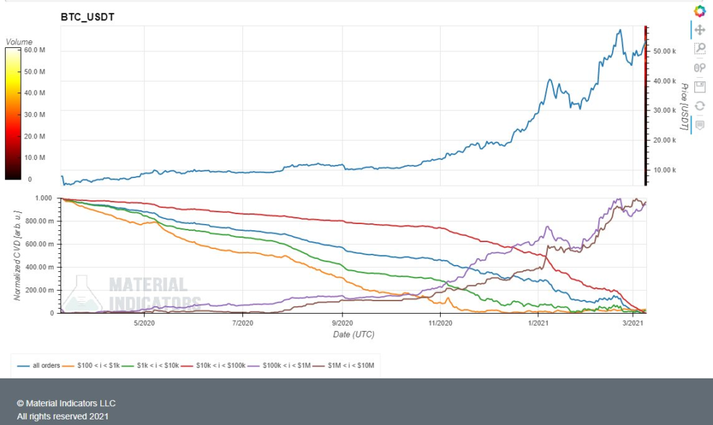Enable closest-point hover mode

(700, 125)
